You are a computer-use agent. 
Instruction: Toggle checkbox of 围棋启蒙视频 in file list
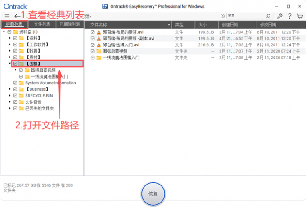pyautogui.click(x=93, y=51)
